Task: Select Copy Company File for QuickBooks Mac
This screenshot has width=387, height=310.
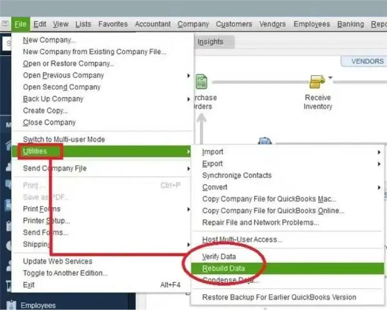Action: (x=288, y=199)
